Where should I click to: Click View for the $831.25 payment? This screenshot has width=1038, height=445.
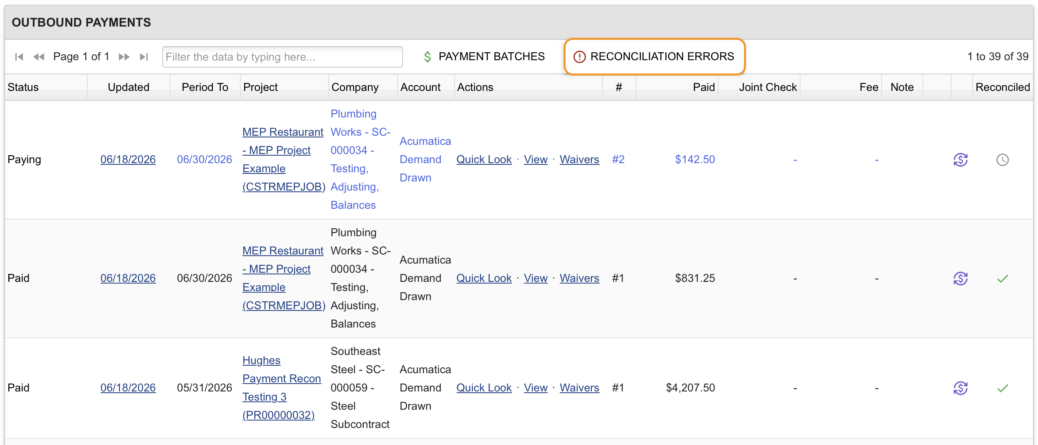tap(536, 278)
